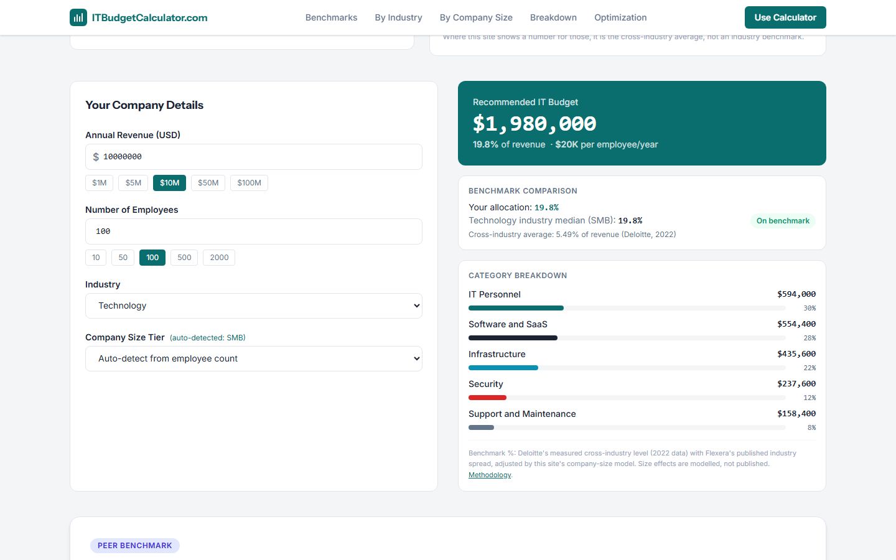This screenshot has height=560, width=896.
Task: Jump to the Breakdown section
Action: (553, 17)
